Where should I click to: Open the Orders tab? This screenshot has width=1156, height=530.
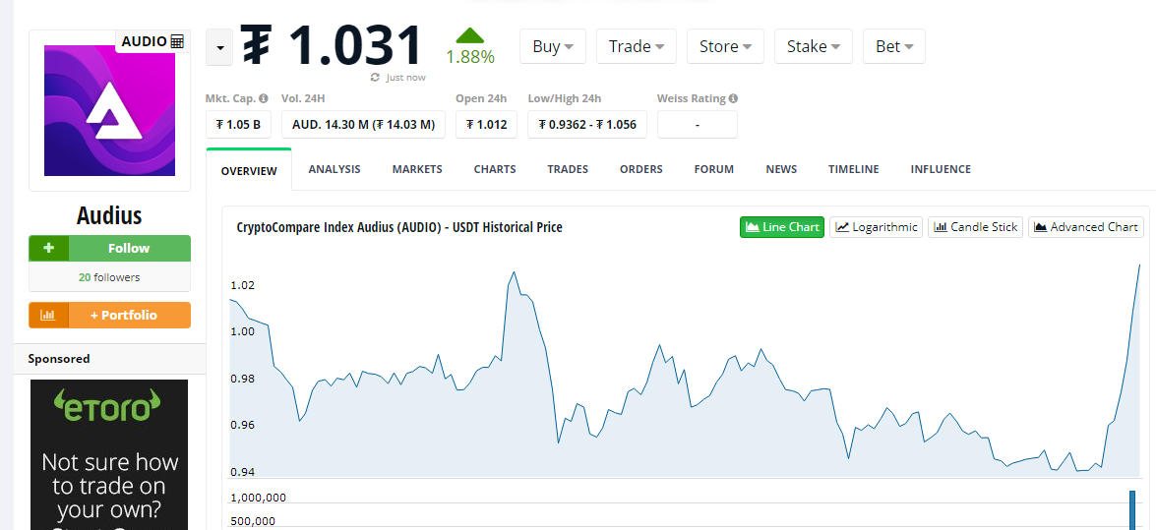(x=641, y=169)
